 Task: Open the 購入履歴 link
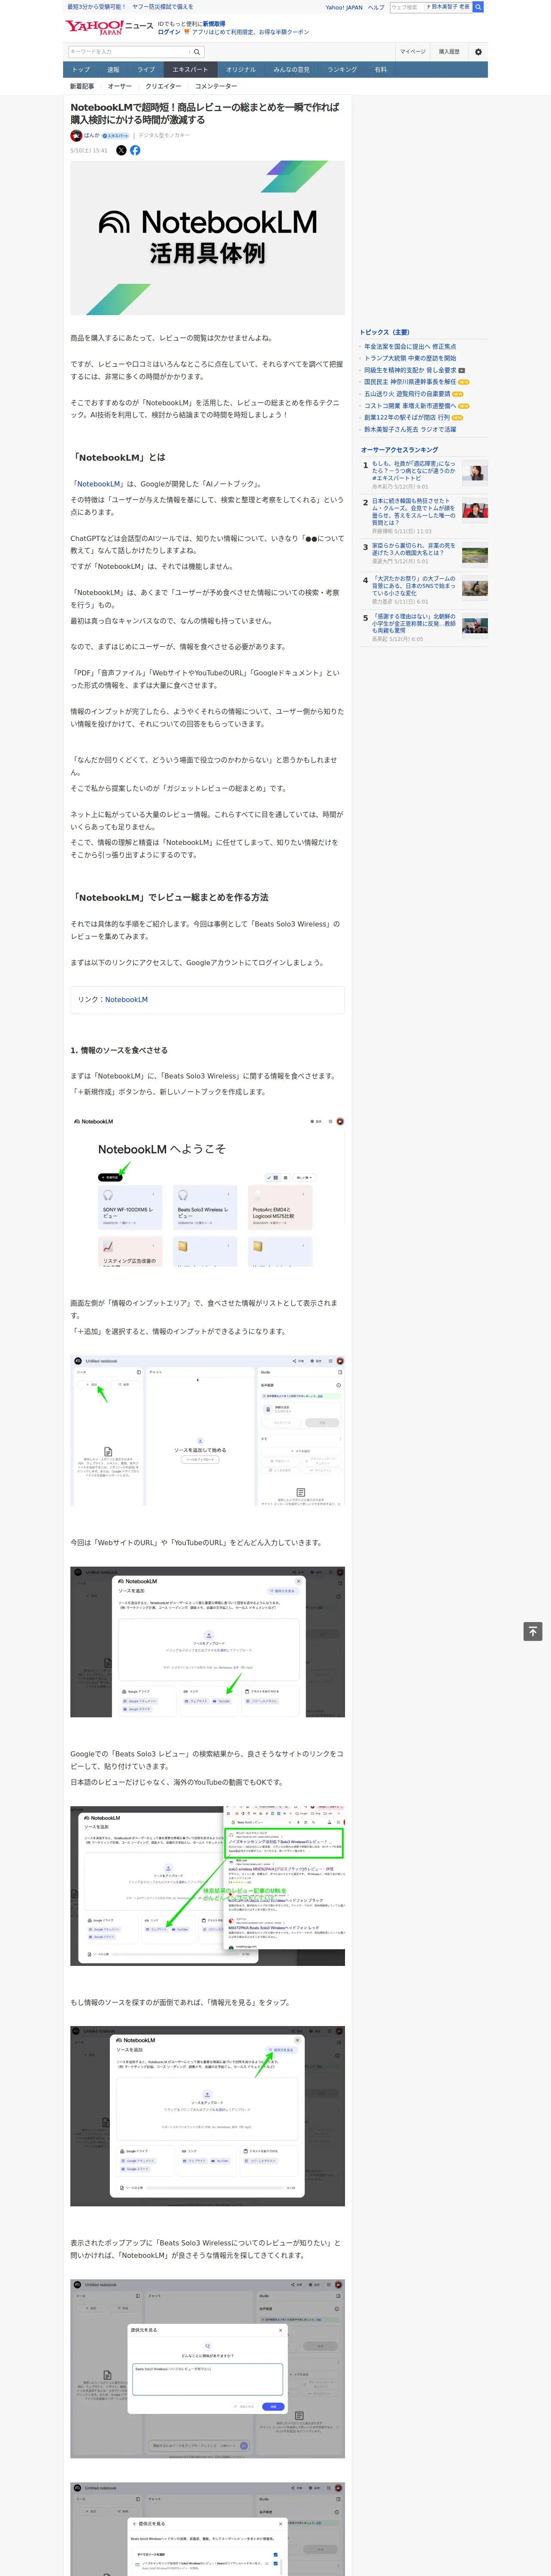[x=449, y=52]
